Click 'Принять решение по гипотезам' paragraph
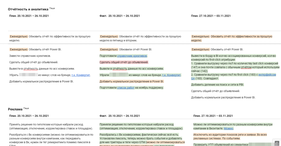Image resolution: width=281 pixels, height=146 pixels. point(51,127)
